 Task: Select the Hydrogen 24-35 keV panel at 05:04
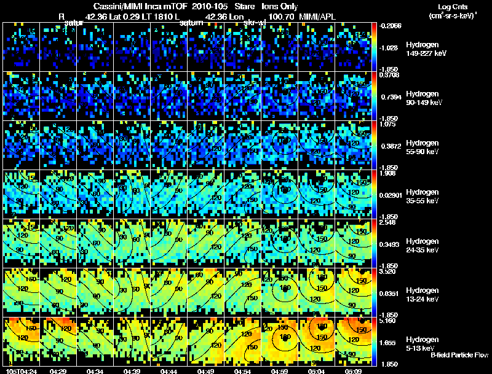pyautogui.click(x=316, y=243)
